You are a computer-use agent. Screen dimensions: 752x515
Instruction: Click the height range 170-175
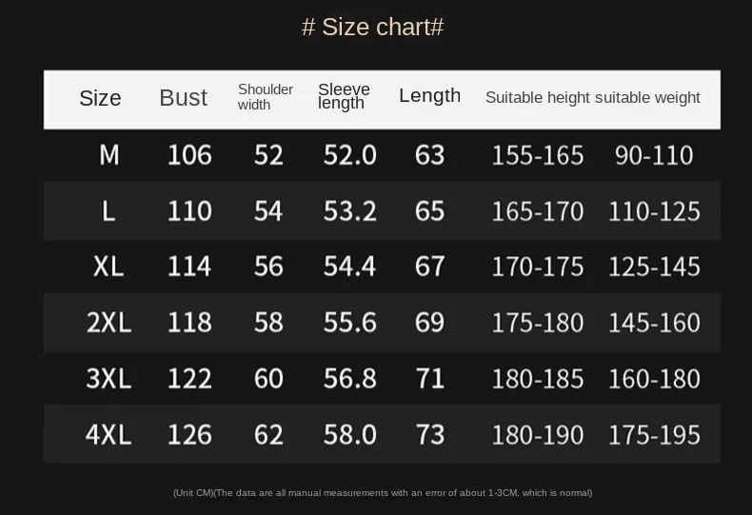[537, 267]
